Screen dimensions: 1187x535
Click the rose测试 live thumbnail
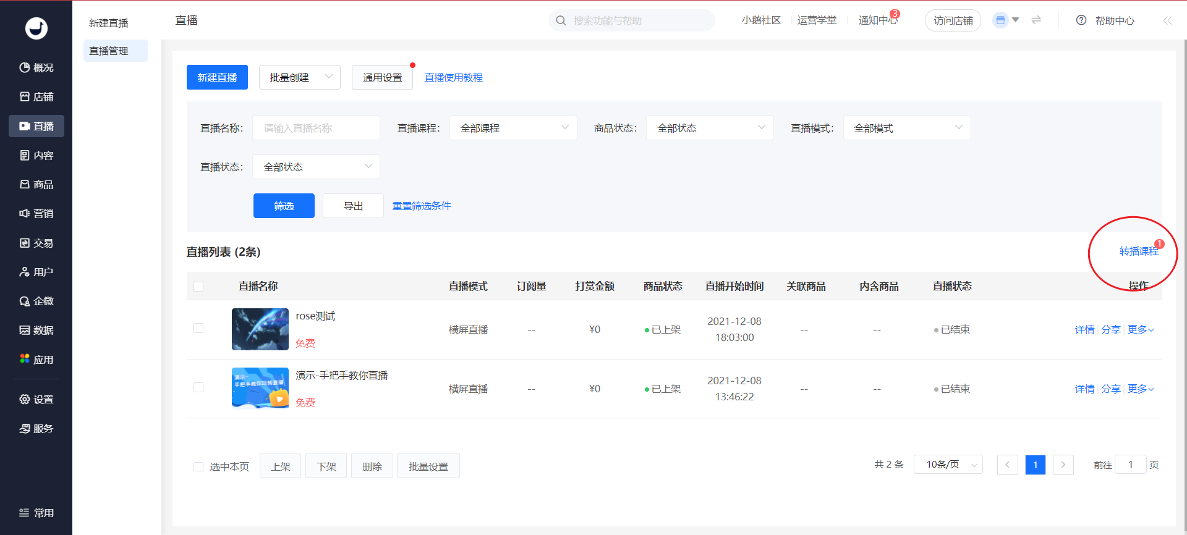click(x=260, y=329)
